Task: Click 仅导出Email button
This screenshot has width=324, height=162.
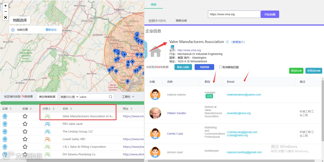Action: [314, 71]
